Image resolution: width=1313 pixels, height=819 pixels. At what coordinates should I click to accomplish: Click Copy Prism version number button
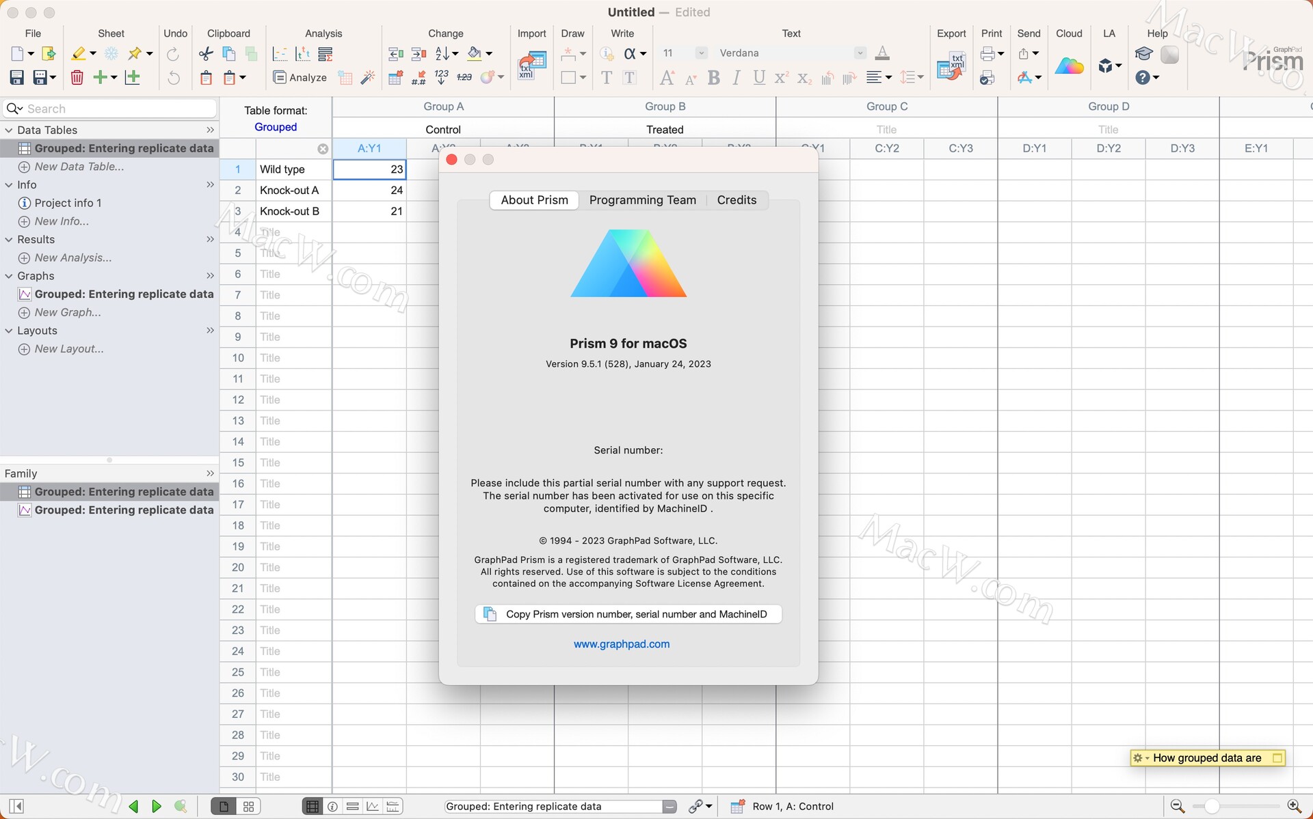[628, 614]
